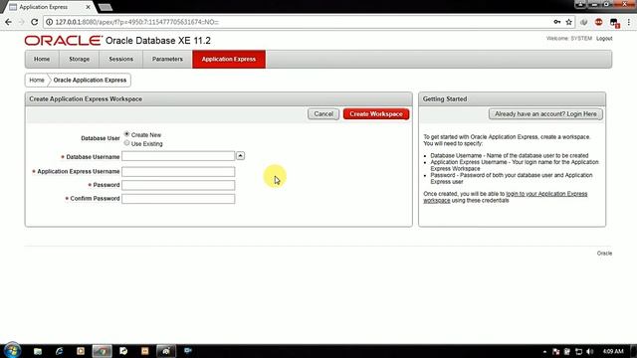Select the Create New radio button
The image size is (637, 358).
[126, 134]
